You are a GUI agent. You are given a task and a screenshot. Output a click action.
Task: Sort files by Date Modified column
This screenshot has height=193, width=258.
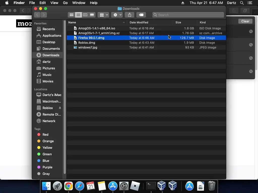click(150, 22)
